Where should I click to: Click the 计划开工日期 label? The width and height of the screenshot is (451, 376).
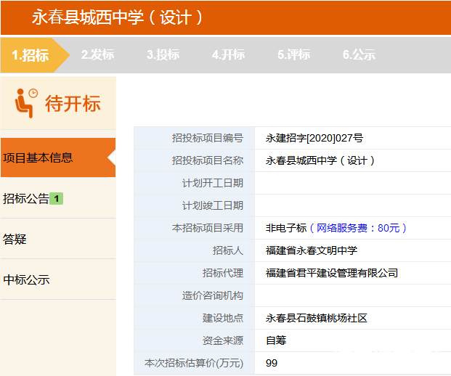coord(213,183)
